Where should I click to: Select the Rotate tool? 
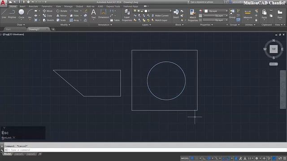62,11
